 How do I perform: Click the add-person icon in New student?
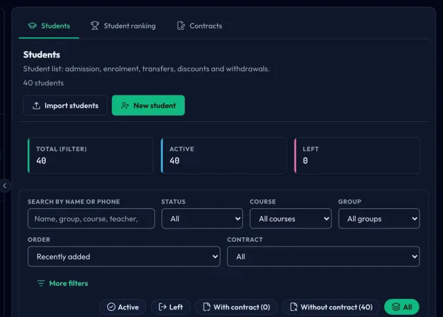click(x=125, y=106)
